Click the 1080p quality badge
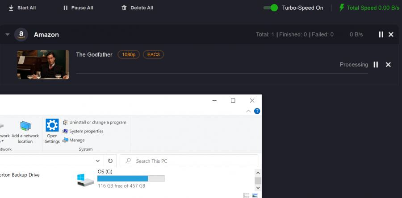Screen dimensions: 402x198 [x=129, y=54]
